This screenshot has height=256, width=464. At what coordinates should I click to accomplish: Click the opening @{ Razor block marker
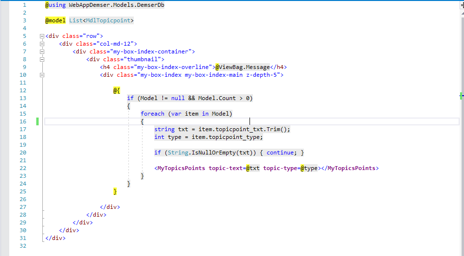(117, 90)
